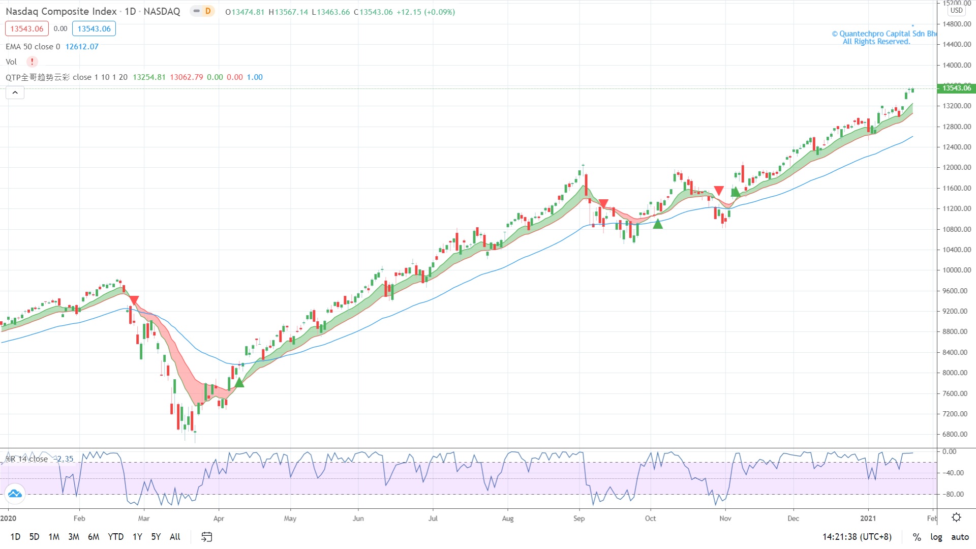Click the green up-arrow buy signal in April
Image resolution: width=976 pixels, height=549 pixels.
(239, 382)
